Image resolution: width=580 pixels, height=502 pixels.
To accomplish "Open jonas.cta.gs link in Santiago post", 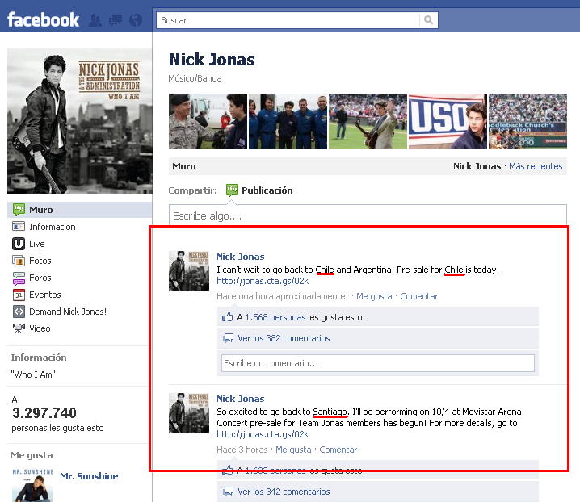I will (263, 434).
